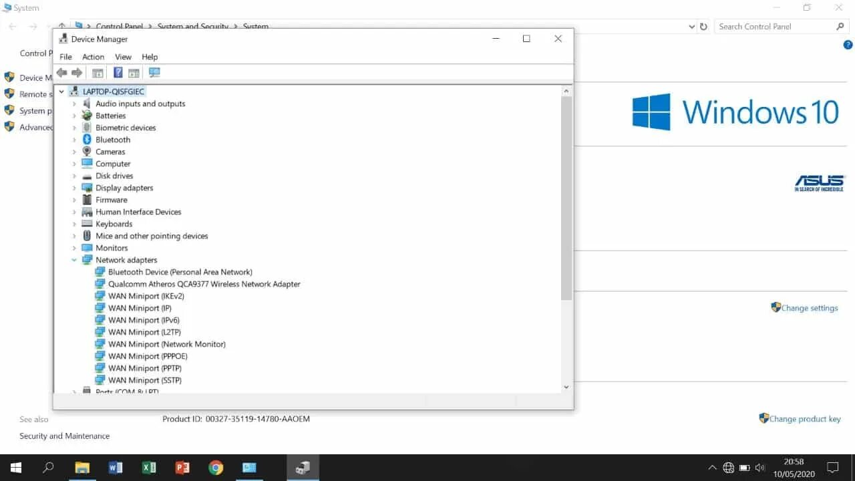Expand the Batteries node
The width and height of the screenshot is (855, 481).
tap(74, 116)
